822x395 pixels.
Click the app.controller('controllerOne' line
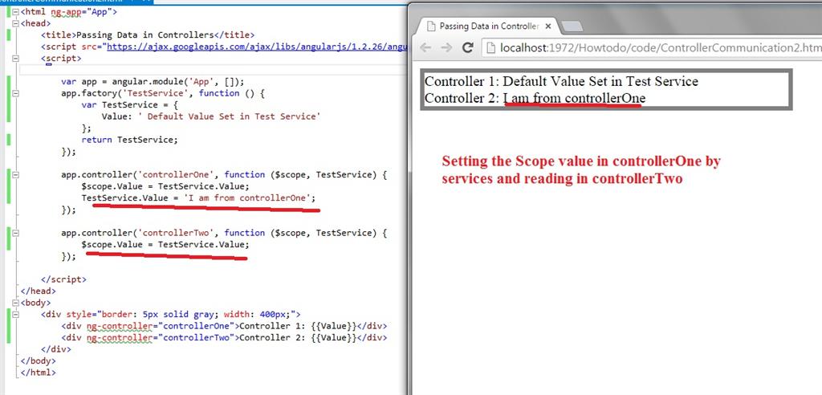pyautogui.click(x=224, y=175)
